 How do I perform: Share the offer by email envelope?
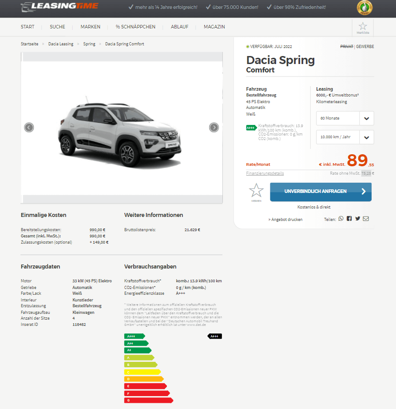coord(366,219)
